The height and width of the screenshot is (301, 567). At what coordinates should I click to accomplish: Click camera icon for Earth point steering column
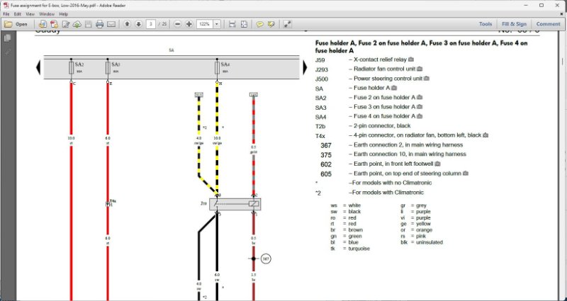466,174
